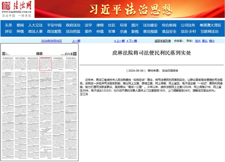Reset font size with 默认
This screenshot has height=162, width=225.
[205, 41]
